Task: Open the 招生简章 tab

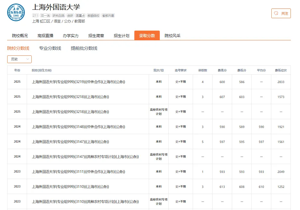Action: click(x=96, y=36)
